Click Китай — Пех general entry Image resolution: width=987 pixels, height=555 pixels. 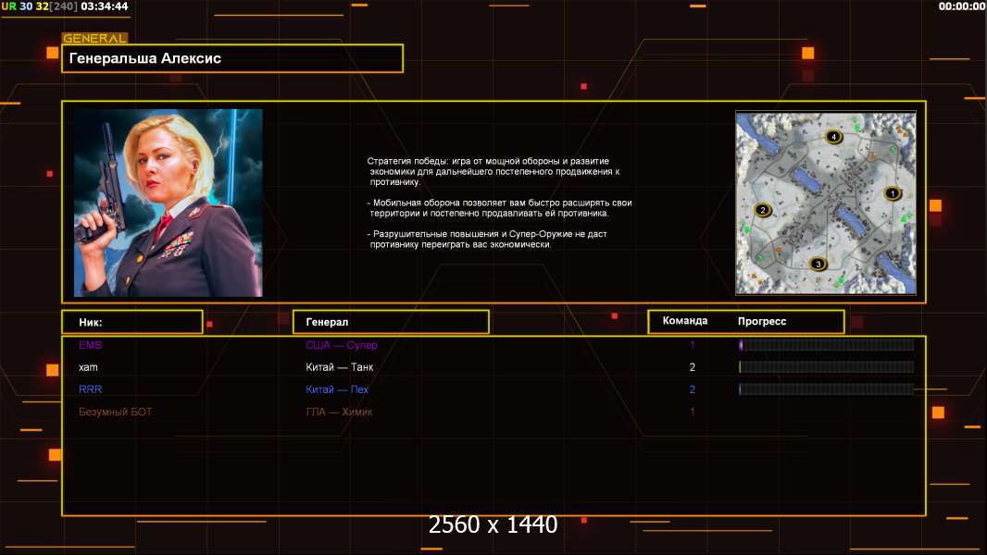point(337,389)
